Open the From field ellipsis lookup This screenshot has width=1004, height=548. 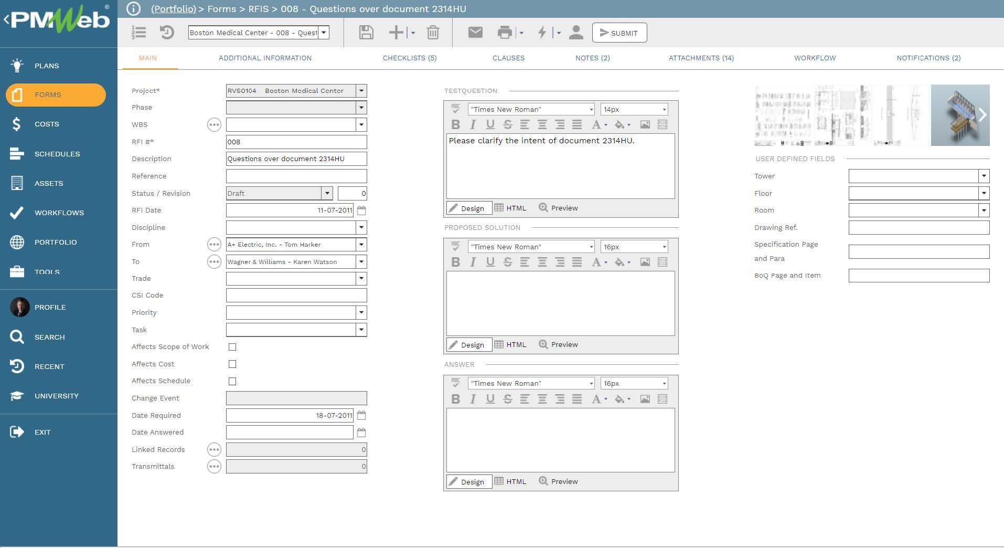point(214,245)
